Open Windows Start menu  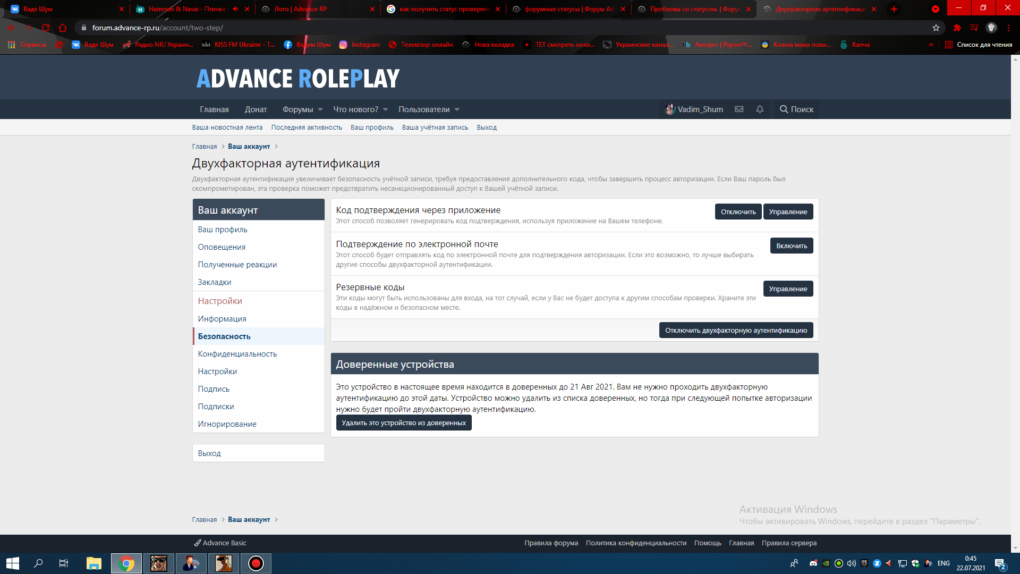13,563
